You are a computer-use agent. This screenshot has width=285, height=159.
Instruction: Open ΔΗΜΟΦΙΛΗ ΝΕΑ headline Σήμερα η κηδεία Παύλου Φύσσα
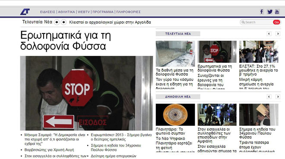pos(257,133)
